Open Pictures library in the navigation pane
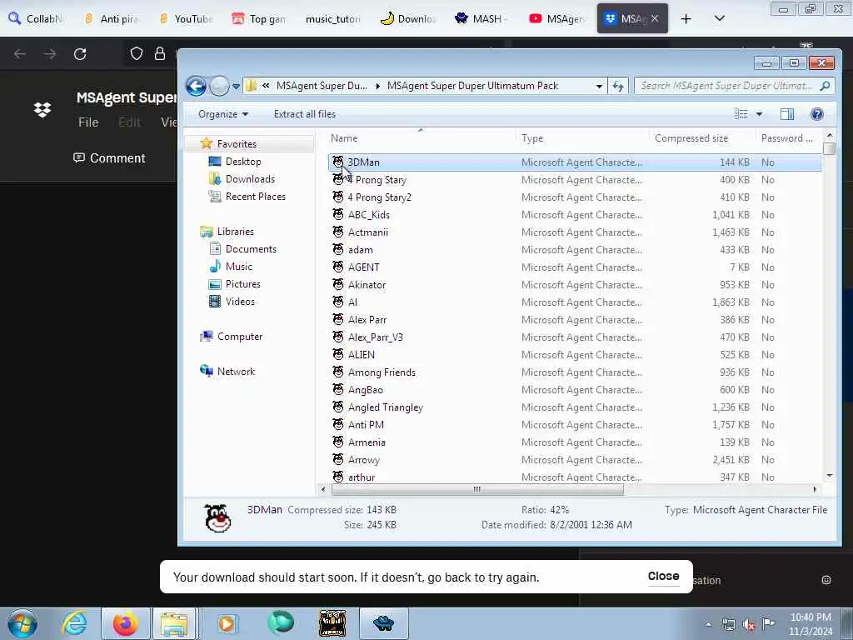 [242, 283]
